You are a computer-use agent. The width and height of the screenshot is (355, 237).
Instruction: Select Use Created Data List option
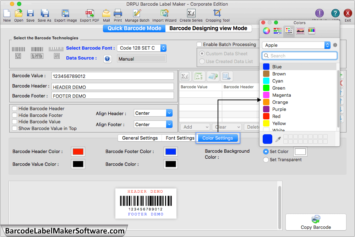202,61
